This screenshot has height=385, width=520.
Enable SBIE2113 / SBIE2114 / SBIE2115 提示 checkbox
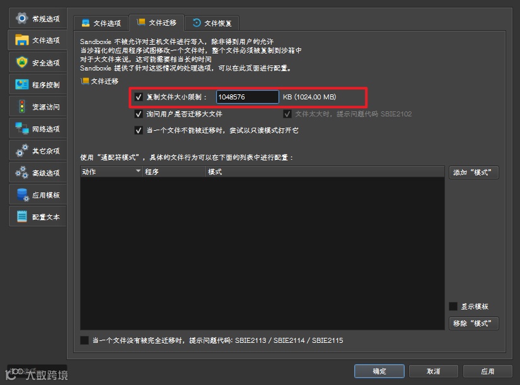point(84,340)
